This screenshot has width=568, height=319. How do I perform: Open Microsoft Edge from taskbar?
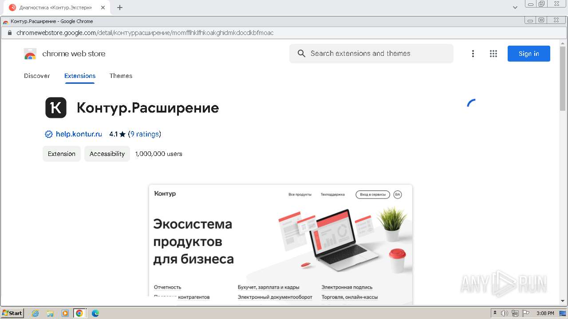95,313
